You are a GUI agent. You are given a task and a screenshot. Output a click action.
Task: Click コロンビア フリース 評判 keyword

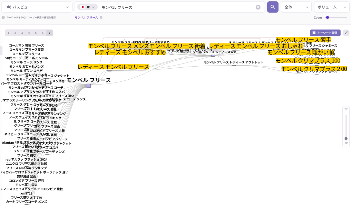pyautogui.click(x=27, y=181)
